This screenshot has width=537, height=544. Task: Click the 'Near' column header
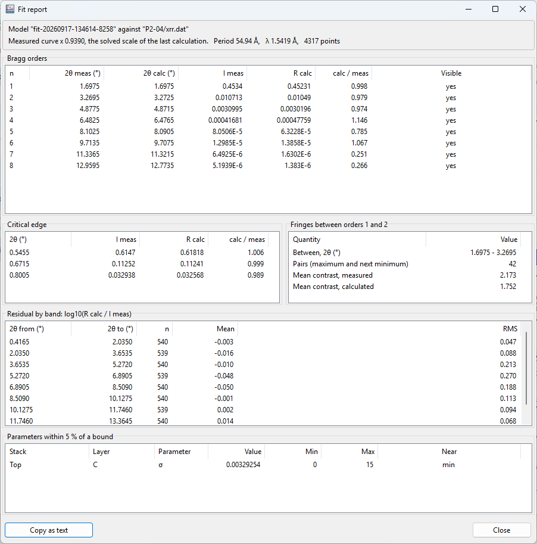coord(449,452)
